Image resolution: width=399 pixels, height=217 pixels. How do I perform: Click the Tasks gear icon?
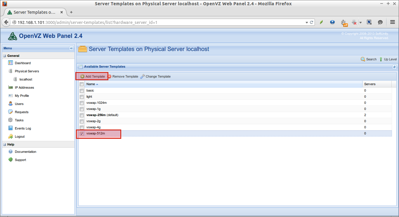point(11,120)
